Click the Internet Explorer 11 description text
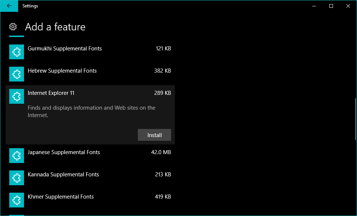The width and height of the screenshot is (357, 216). [x=91, y=112]
